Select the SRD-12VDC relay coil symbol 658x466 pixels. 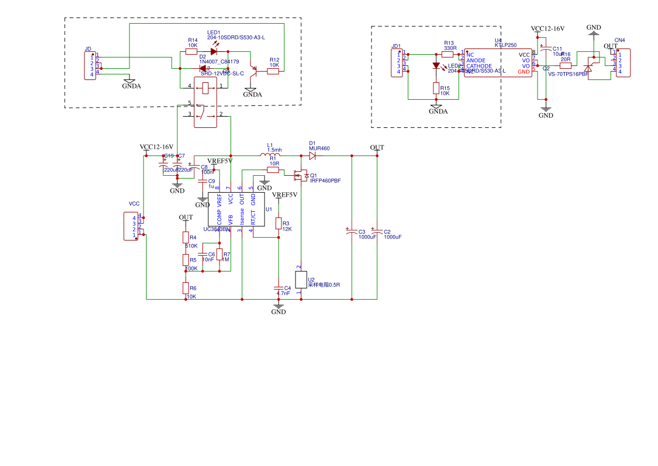pyautogui.click(x=205, y=86)
